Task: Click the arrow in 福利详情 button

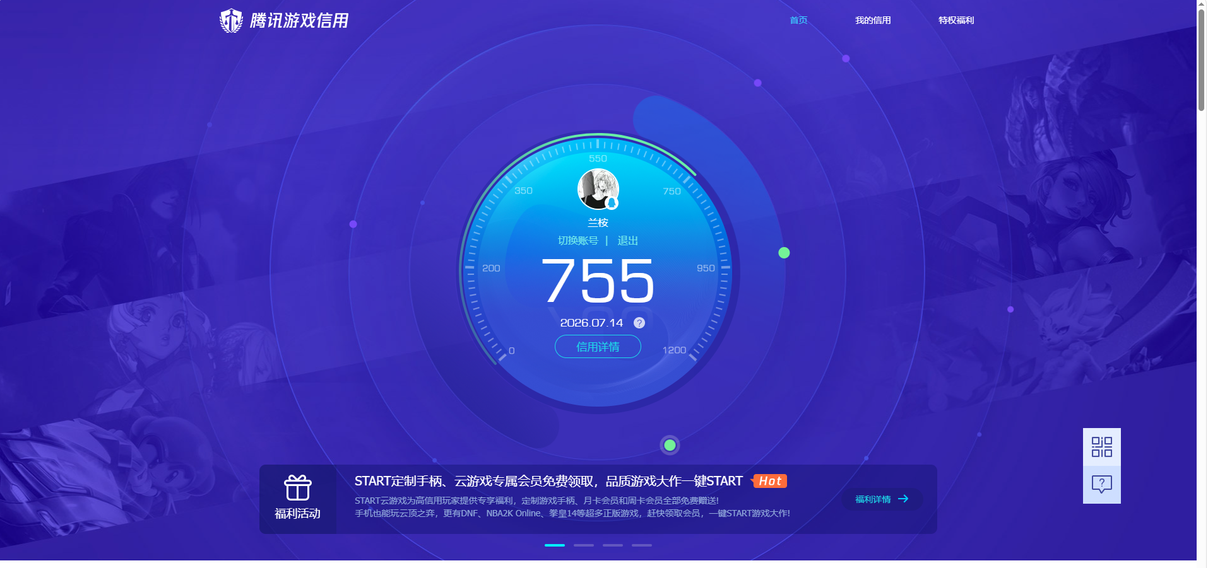Action: click(x=903, y=499)
